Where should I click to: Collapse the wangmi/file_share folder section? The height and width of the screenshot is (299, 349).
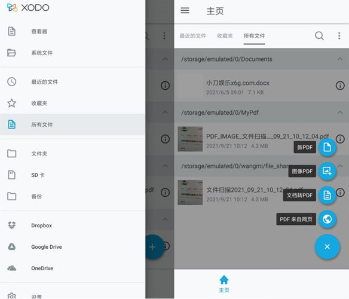(x=340, y=166)
